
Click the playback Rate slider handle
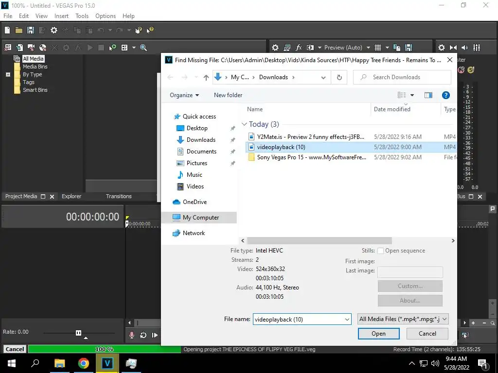[x=78, y=333]
